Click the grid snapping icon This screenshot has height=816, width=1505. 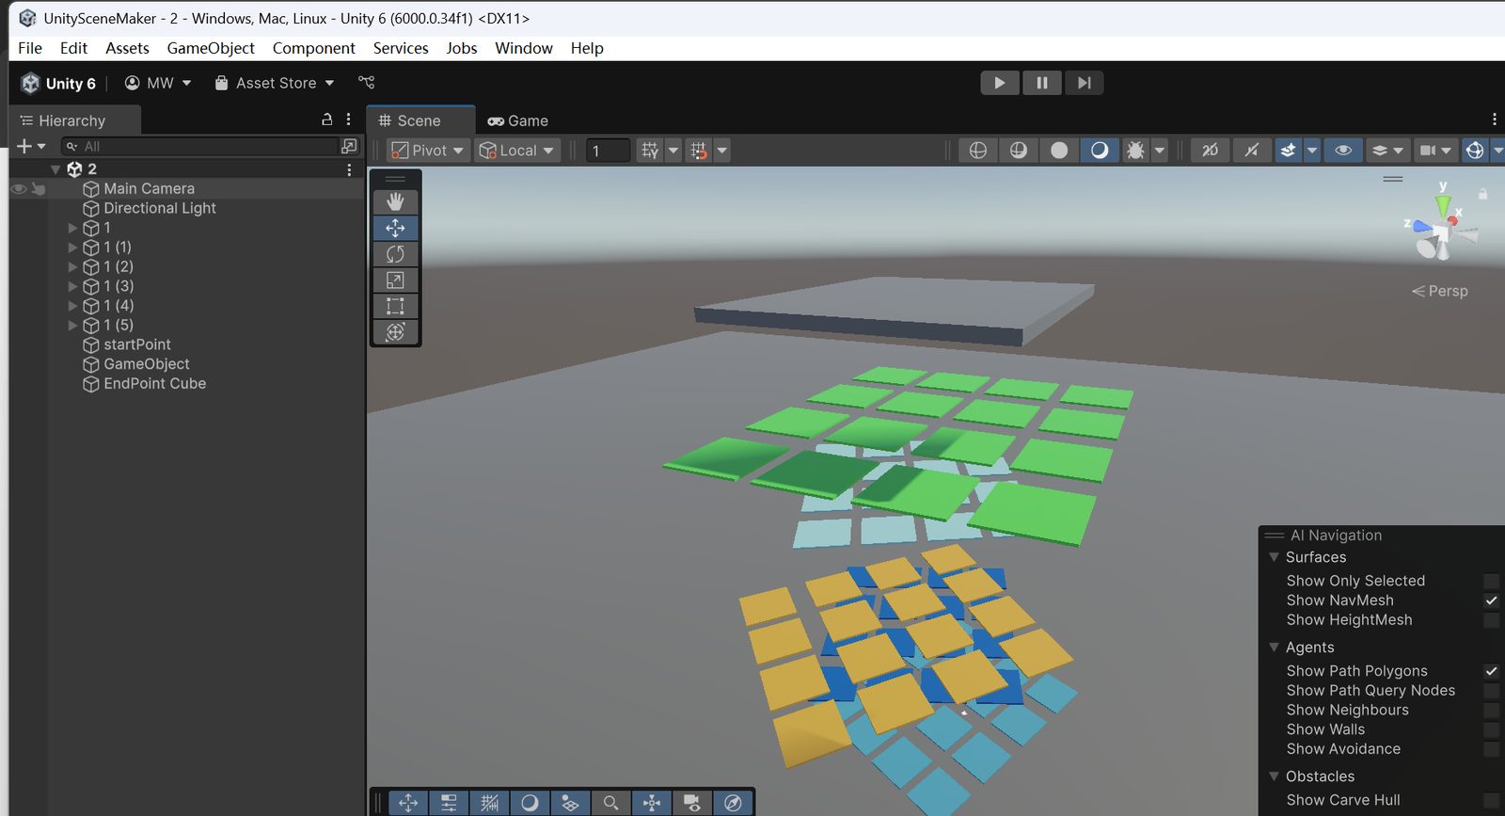pyautogui.click(x=699, y=151)
